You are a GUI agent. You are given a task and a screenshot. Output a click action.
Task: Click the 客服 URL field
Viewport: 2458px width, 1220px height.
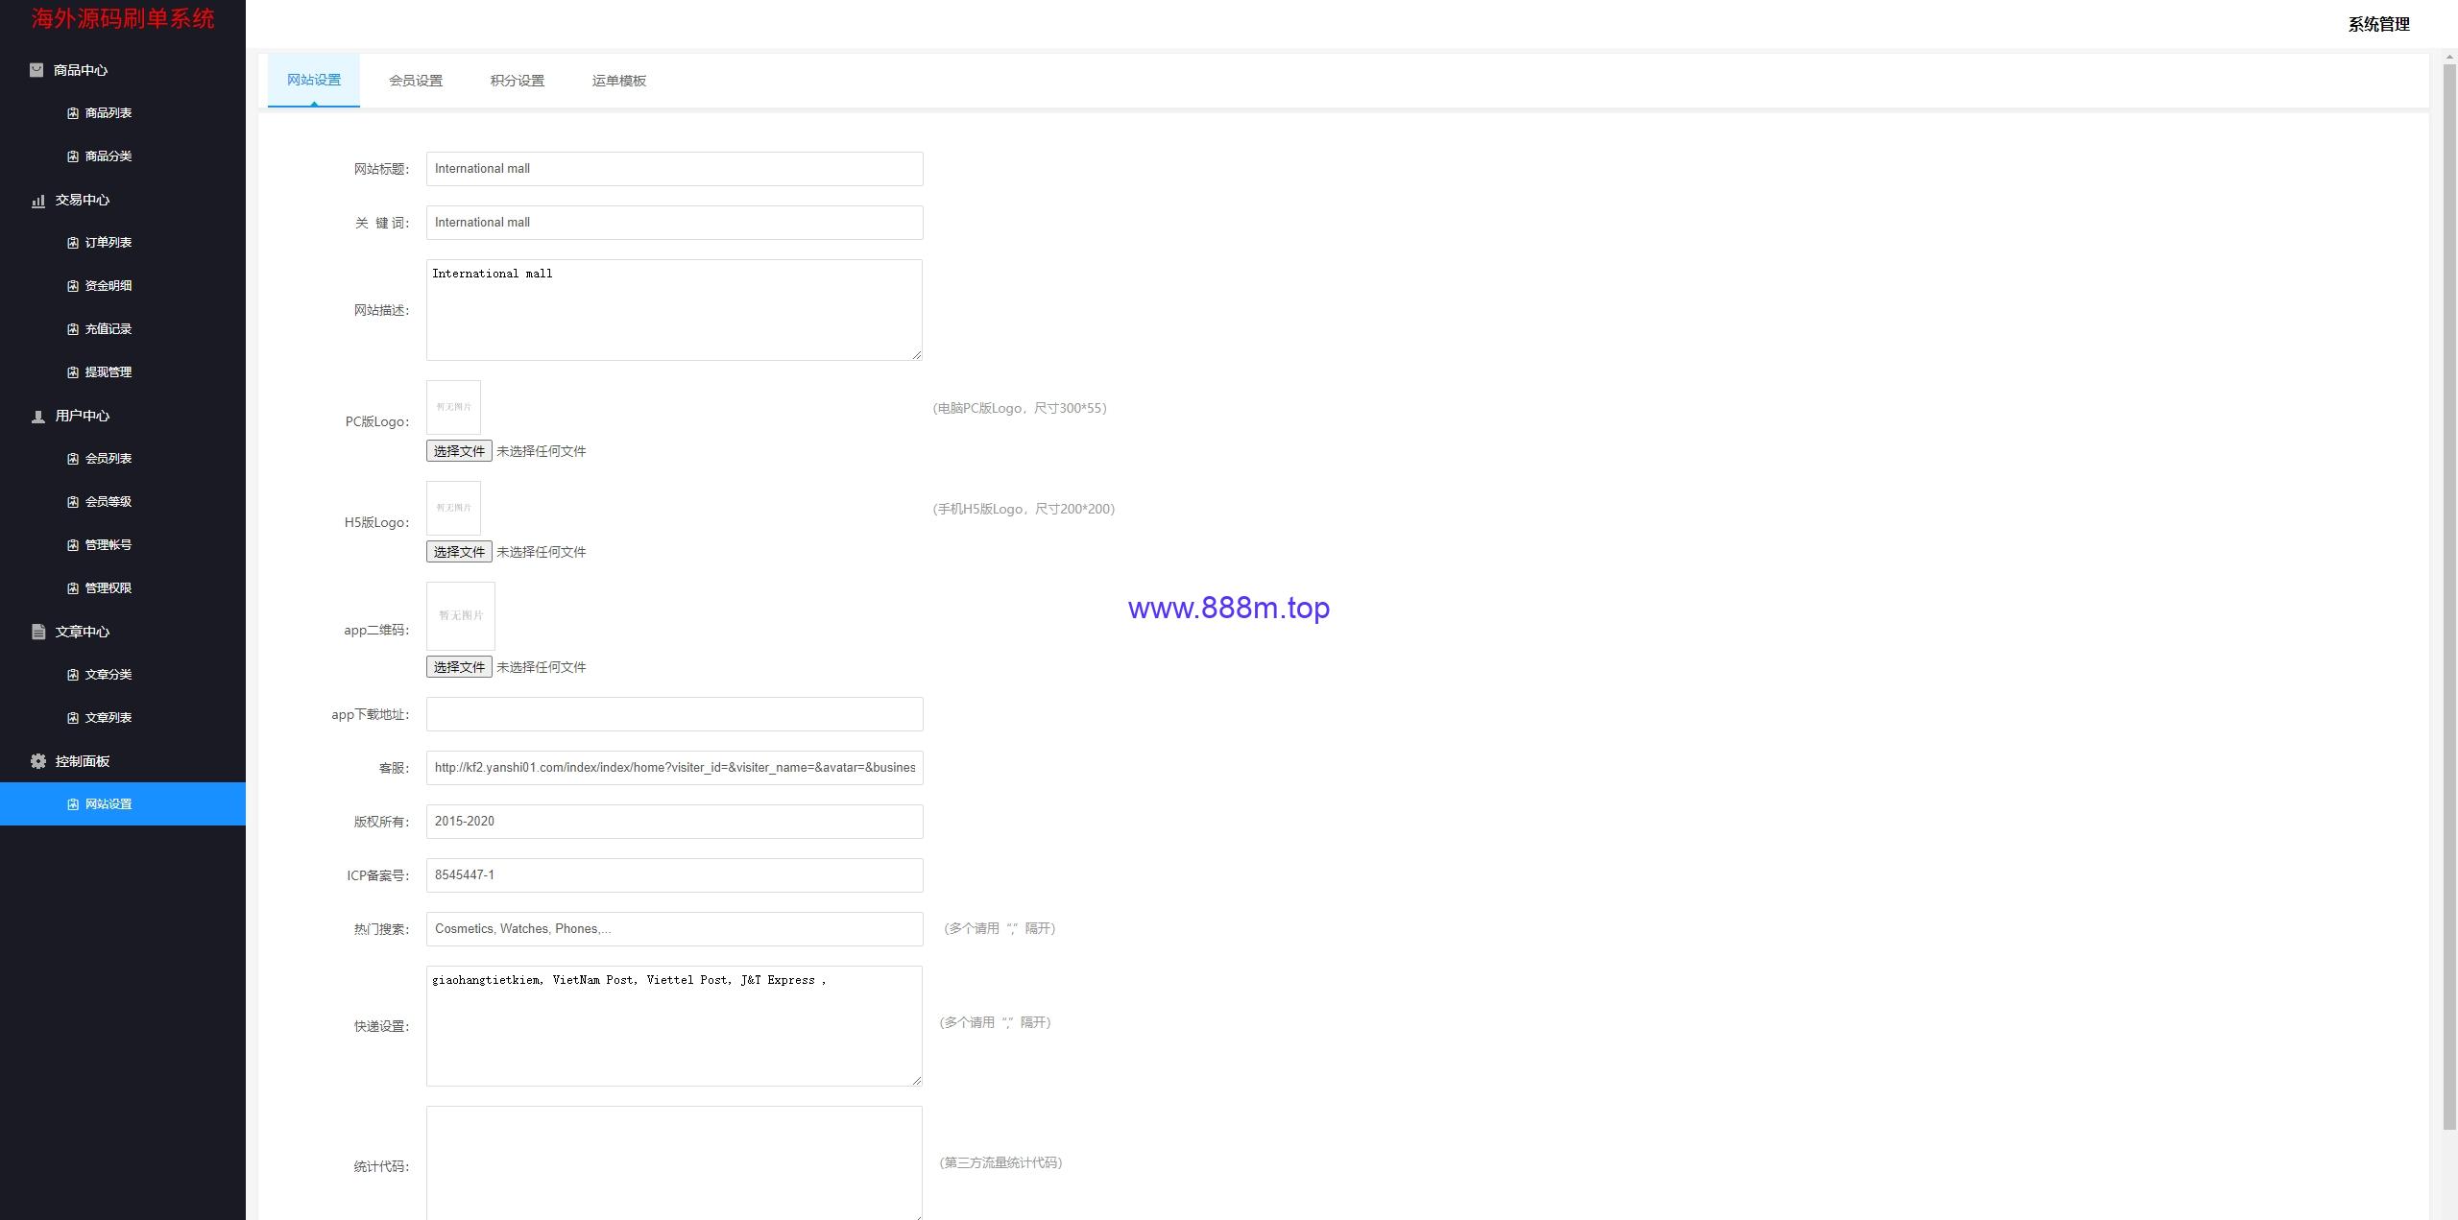coord(674,768)
